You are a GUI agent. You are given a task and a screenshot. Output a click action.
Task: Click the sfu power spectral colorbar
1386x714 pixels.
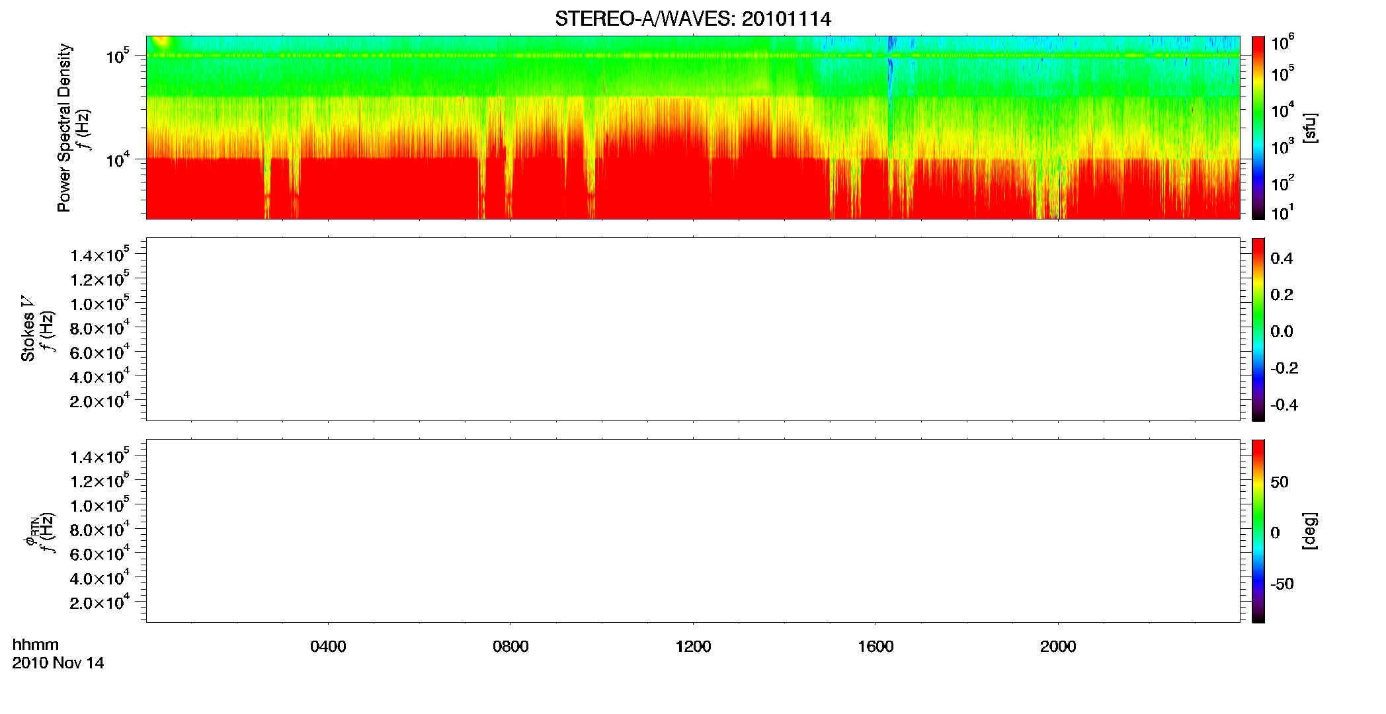coord(1258,128)
